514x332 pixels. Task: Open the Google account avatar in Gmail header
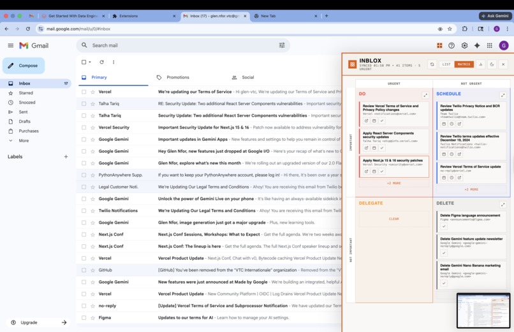coord(504,45)
